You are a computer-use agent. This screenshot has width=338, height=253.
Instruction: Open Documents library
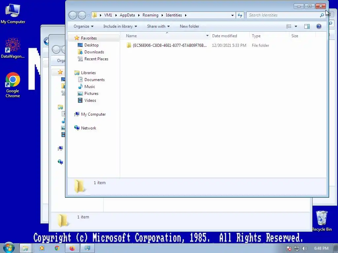94,80
